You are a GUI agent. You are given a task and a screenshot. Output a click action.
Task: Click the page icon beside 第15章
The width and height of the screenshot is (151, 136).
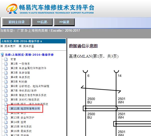click(x=6, y=127)
